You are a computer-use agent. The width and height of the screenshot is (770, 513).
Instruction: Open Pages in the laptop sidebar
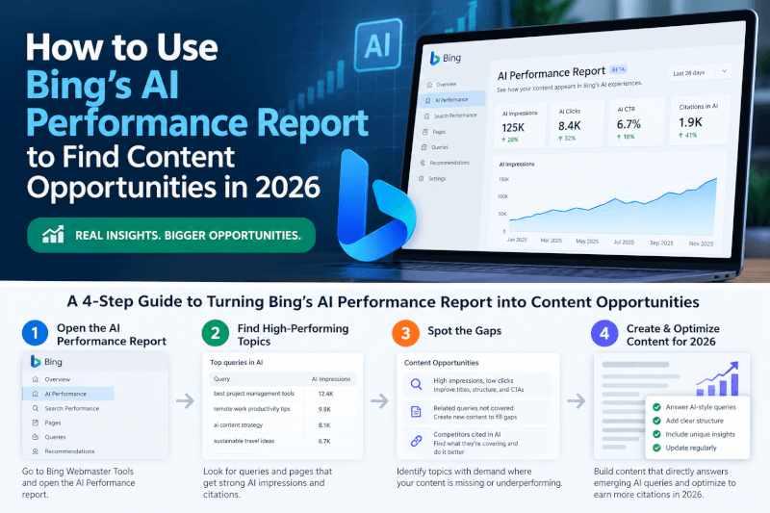coord(439,132)
